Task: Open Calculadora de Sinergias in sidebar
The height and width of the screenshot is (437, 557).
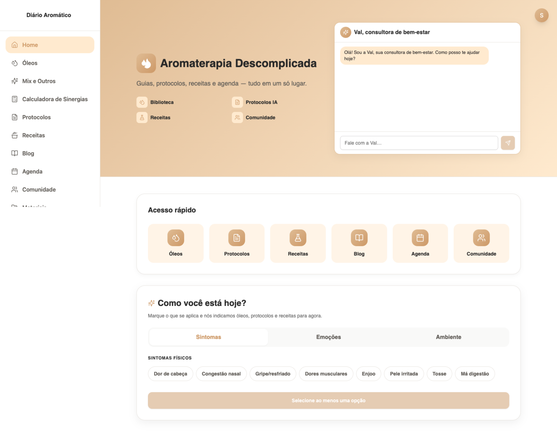Action: [55, 99]
